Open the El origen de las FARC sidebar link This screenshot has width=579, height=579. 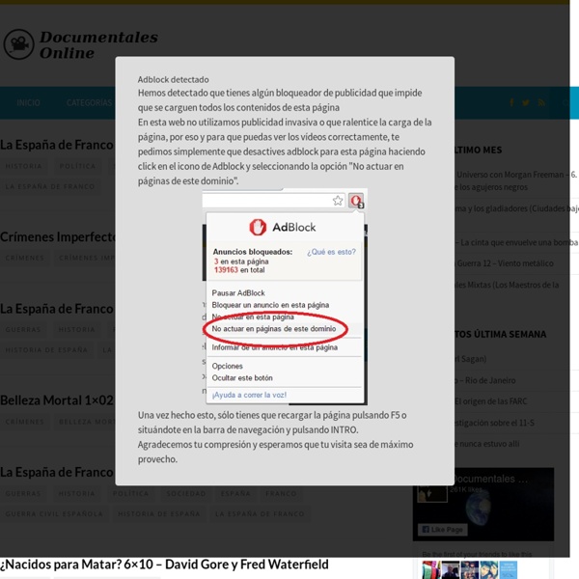click(x=491, y=401)
